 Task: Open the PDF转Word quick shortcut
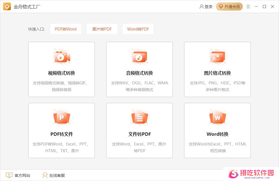(66, 29)
